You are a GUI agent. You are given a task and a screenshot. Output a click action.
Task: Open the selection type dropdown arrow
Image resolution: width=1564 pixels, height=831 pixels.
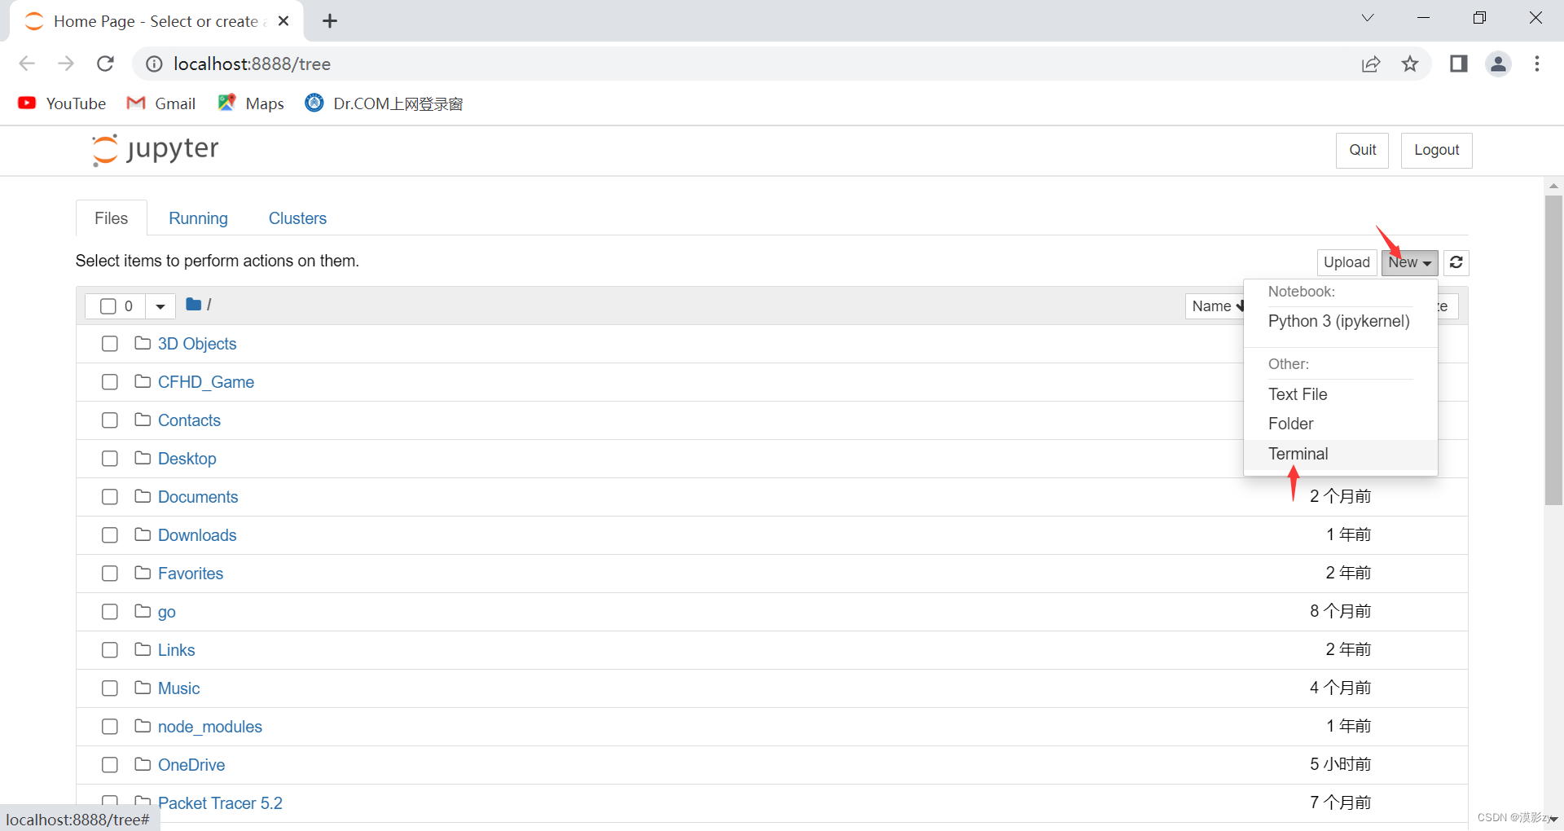click(x=160, y=306)
